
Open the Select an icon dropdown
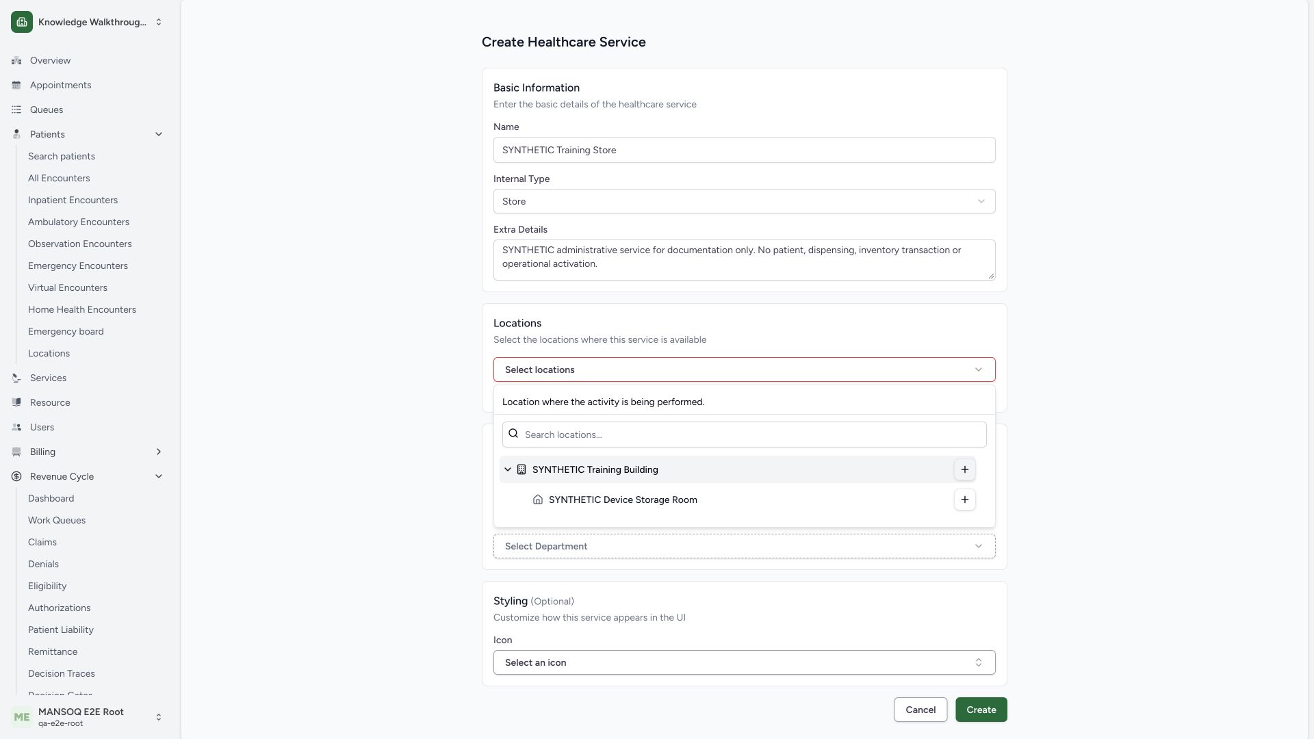(744, 662)
